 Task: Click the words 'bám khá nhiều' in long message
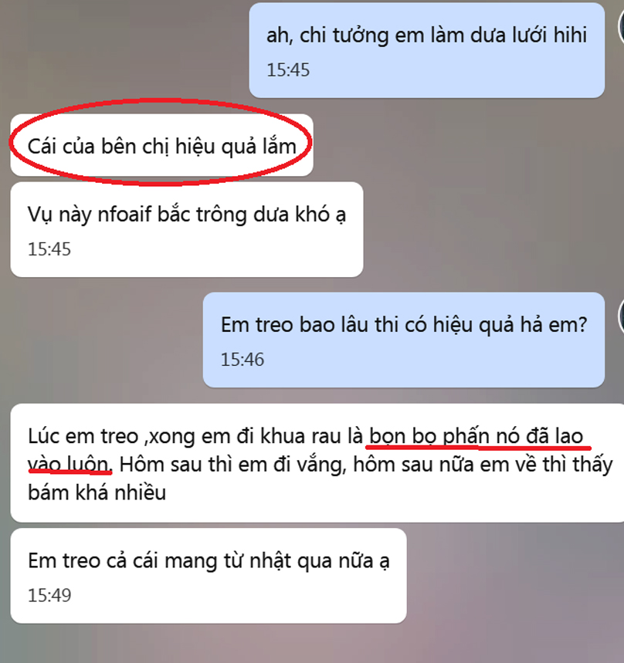coord(97,492)
